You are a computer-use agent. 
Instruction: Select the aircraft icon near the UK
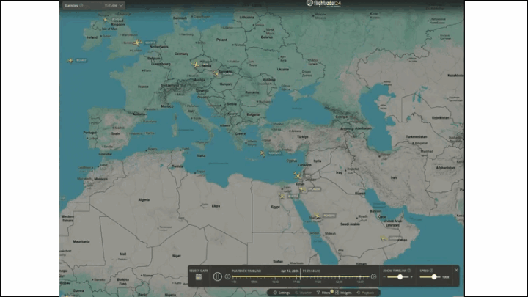(x=137, y=43)
